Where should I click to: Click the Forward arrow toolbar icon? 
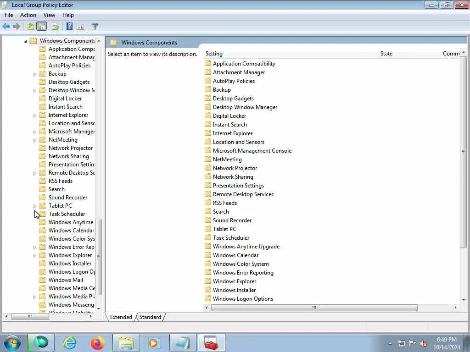pos(17,26)
